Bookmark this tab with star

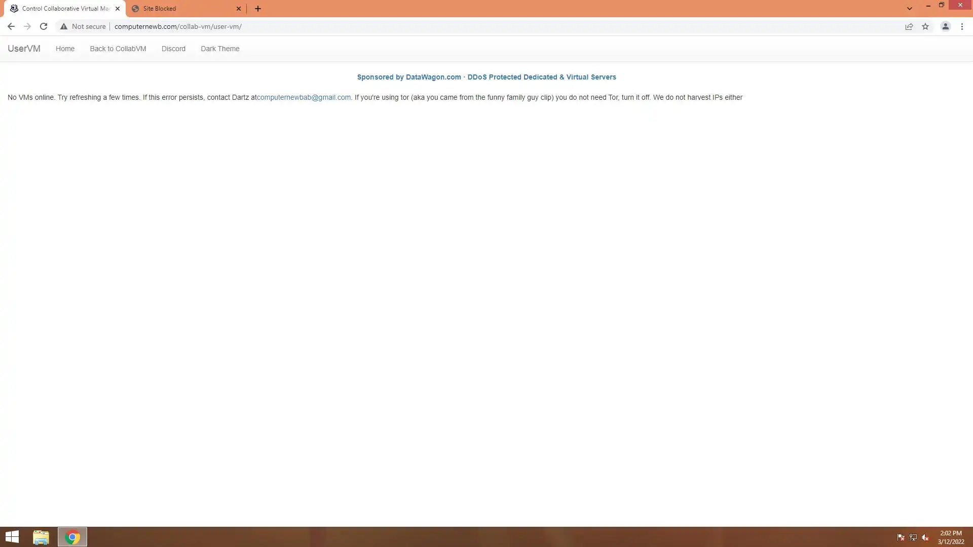[x=925, y=26]
